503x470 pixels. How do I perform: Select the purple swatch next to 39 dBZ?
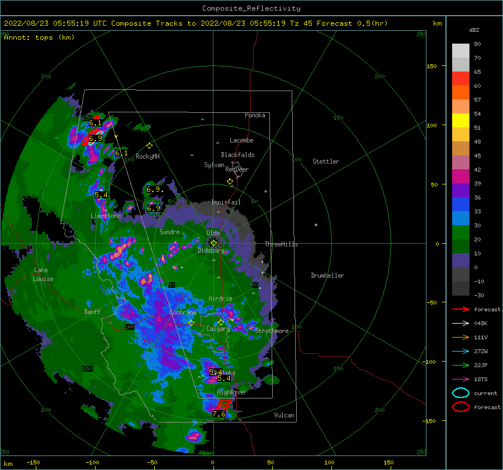pos(461,190)
